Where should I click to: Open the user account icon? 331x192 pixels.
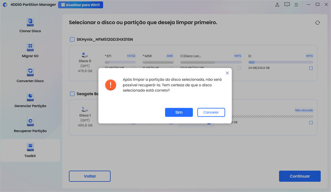tap(277, 5)
